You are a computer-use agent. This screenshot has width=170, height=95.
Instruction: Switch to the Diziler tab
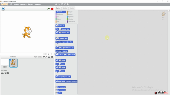(x=58, y=8)
